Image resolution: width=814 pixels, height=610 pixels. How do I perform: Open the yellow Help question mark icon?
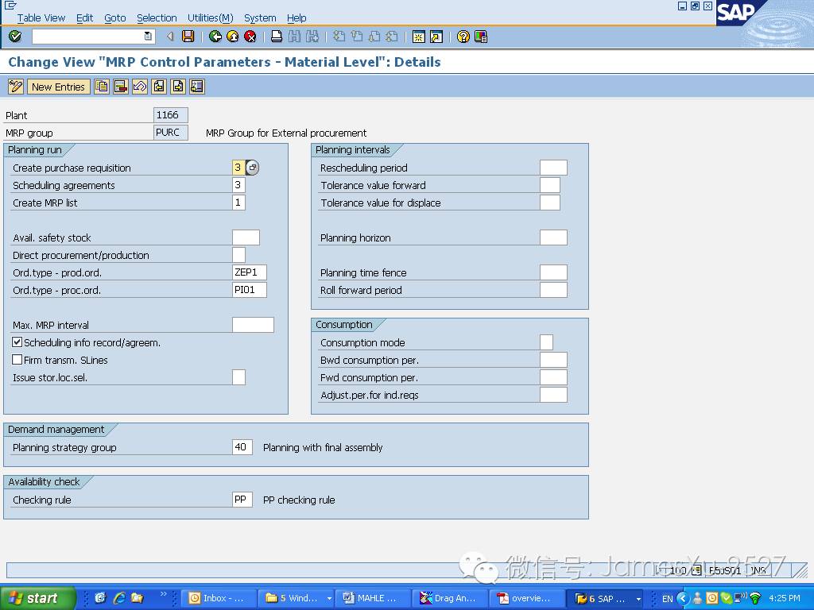click(463, 37)
